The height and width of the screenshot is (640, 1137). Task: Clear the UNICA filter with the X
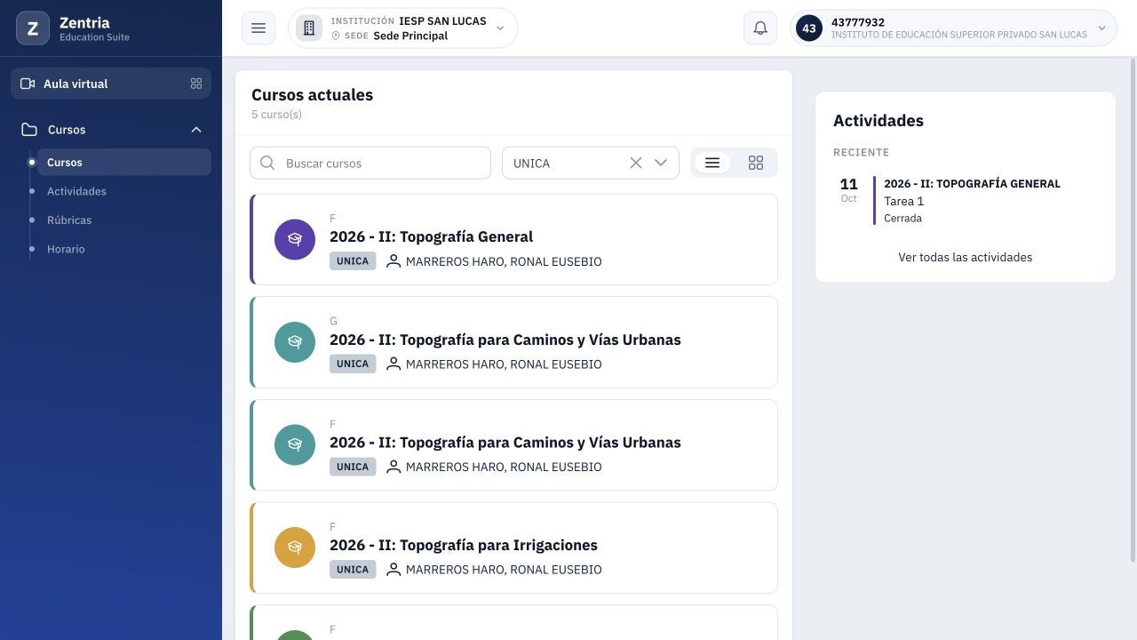pyautogui.click(x=636, y=163)
